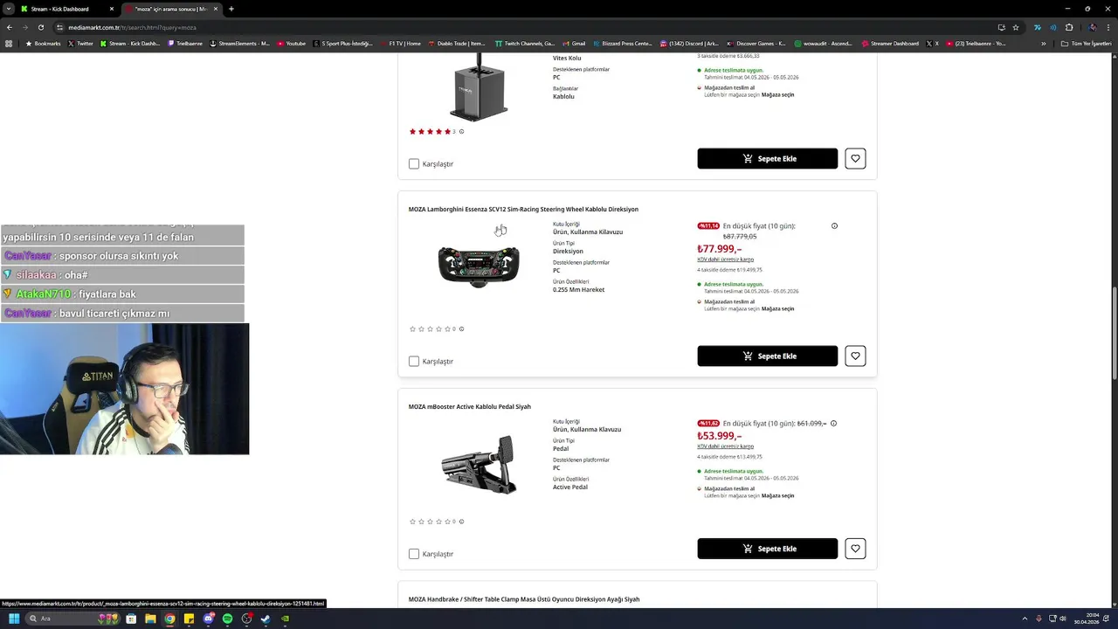This screenshot has width=1118, height=629.
Task: Tick the Karşılaştır checkbox for the mBooster pedal
Action: tap(414, 554)
